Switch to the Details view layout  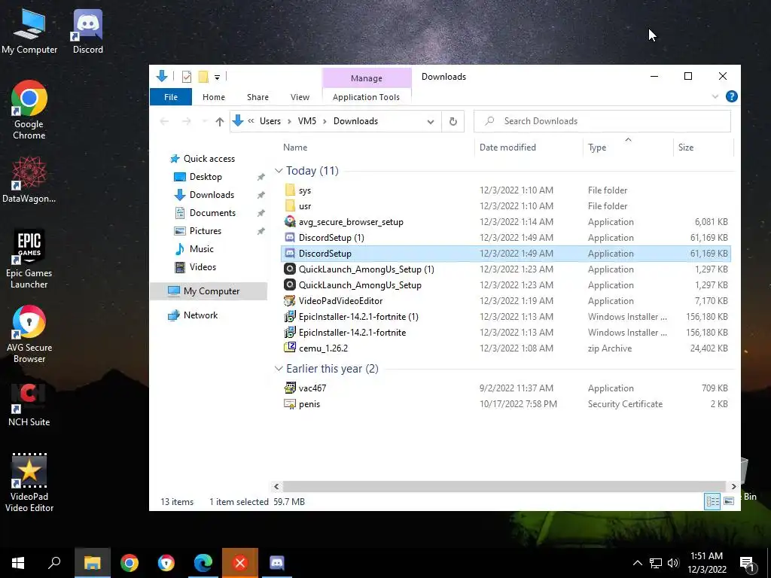[712, 501]
